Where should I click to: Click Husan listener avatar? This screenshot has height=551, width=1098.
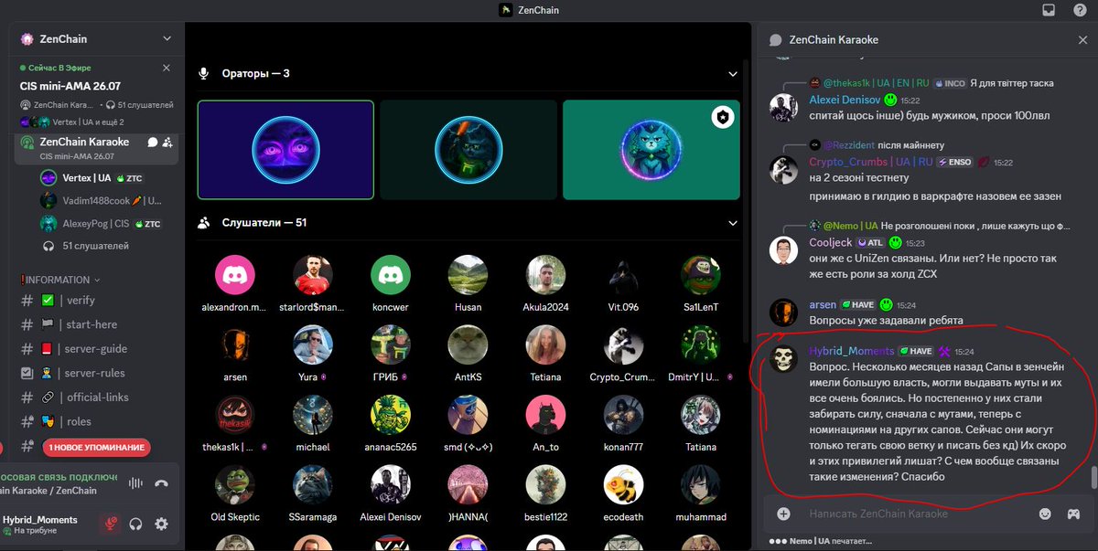tap(468, 274)
